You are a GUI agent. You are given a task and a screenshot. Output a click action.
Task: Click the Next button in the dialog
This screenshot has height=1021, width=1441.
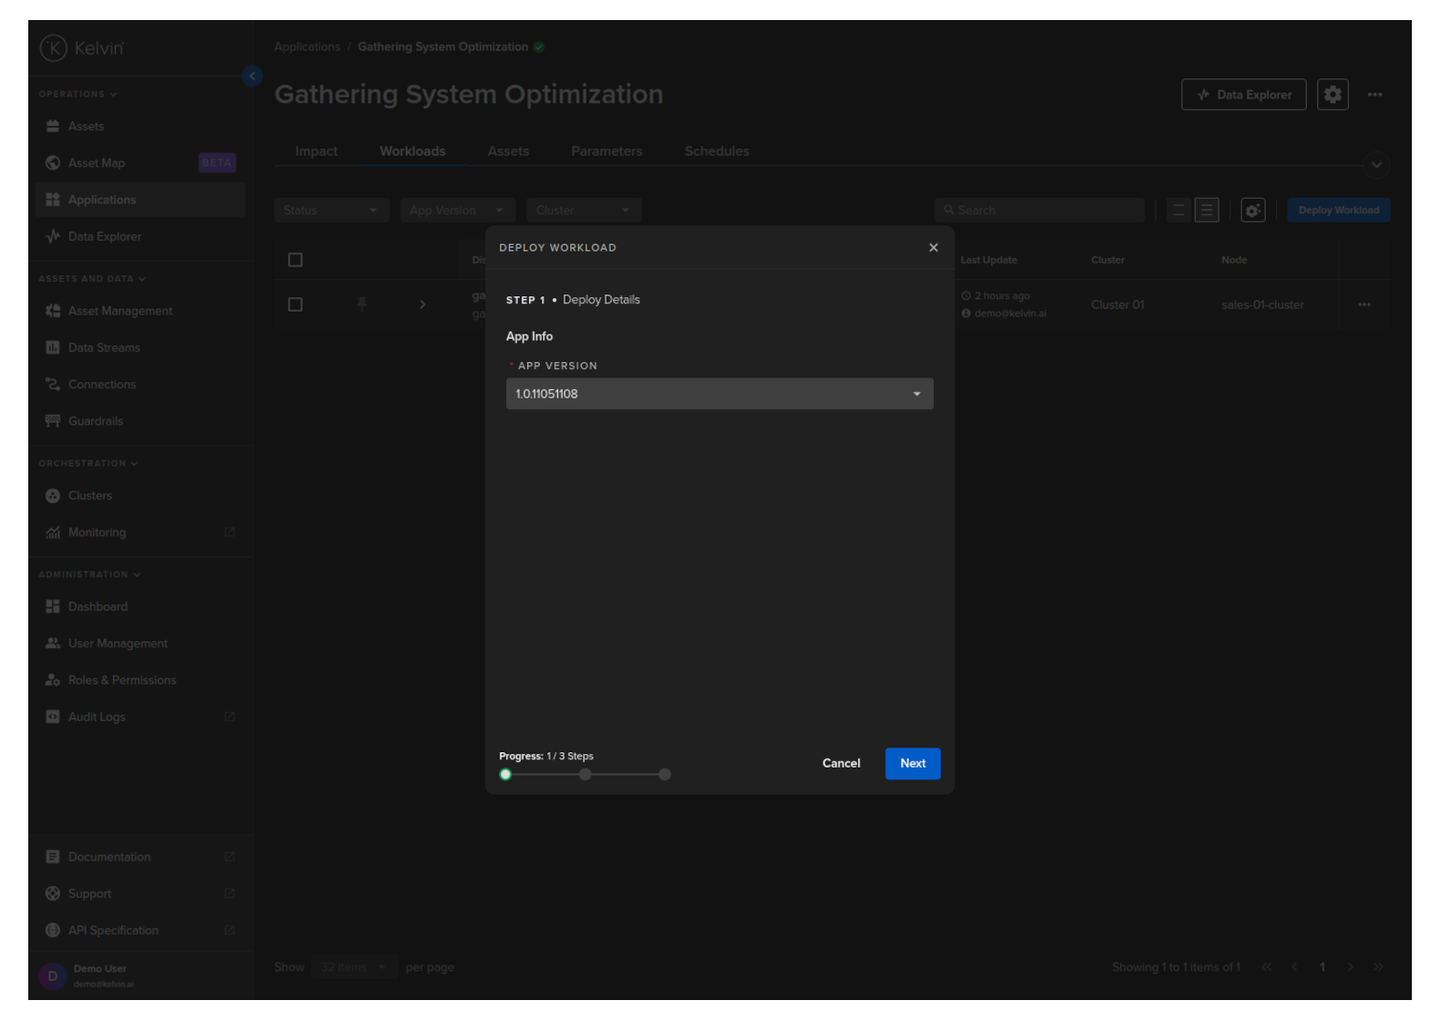pyautogui.click(x=912, y=764)
